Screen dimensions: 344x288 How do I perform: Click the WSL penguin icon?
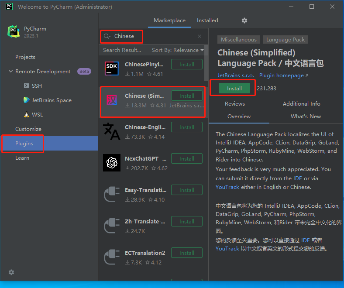(26, 114)
